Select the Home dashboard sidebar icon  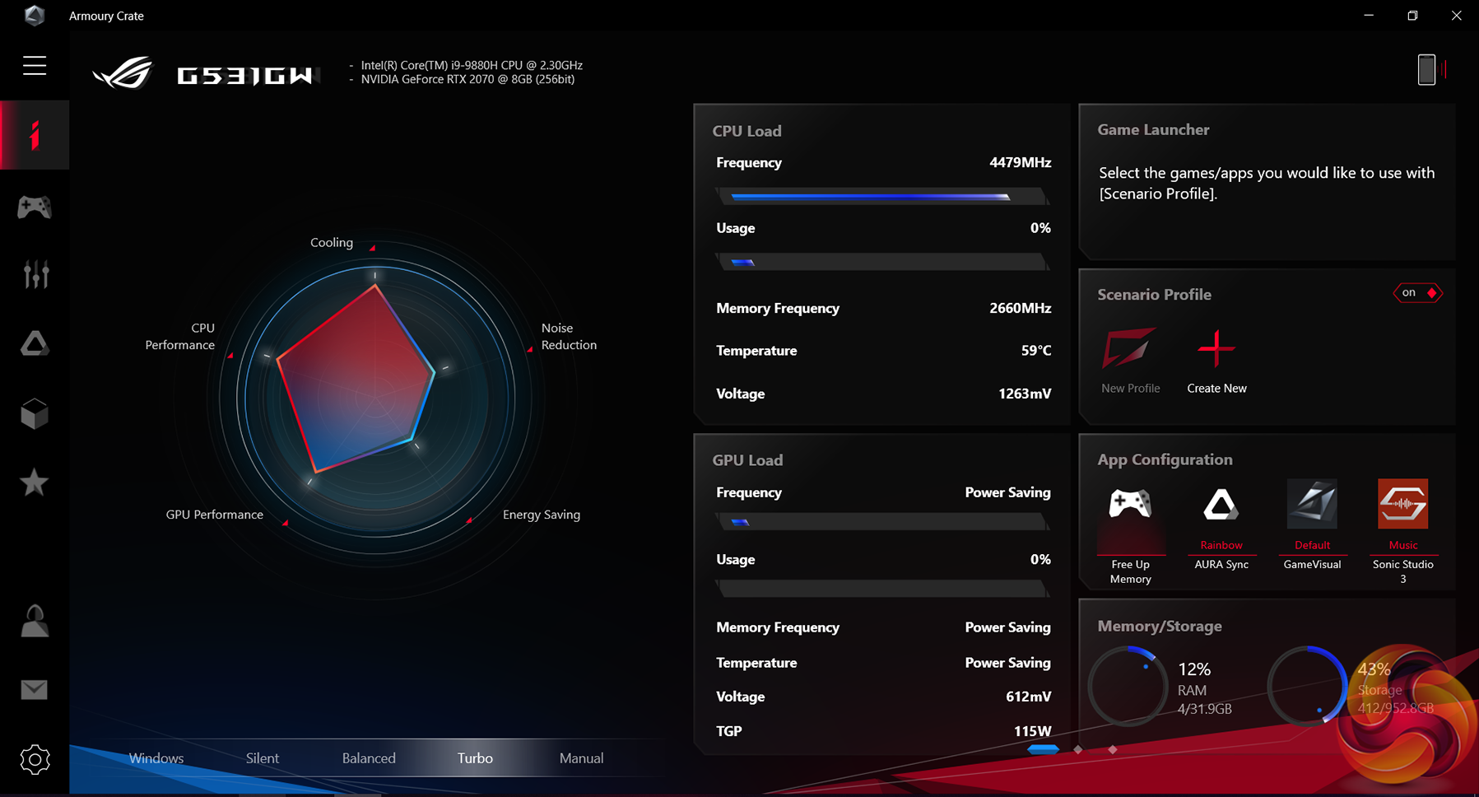click(x=35, y=135)
